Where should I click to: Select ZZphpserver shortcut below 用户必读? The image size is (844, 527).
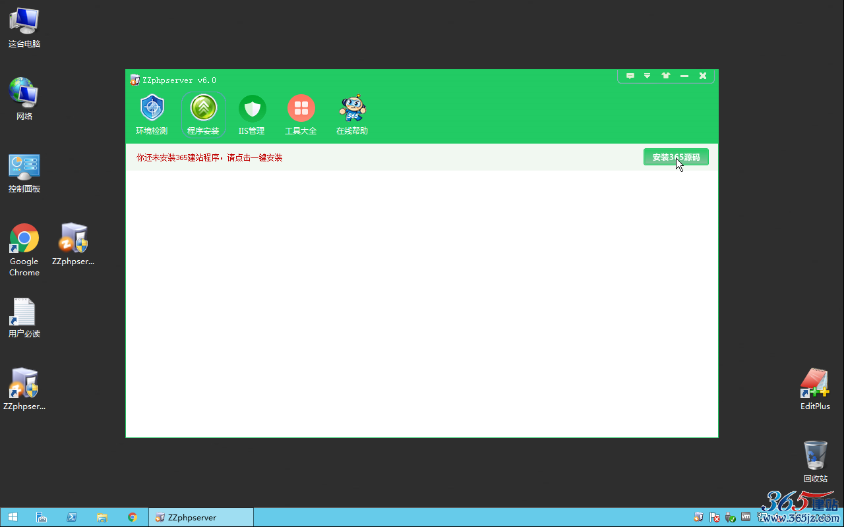[x=24, y=389]
